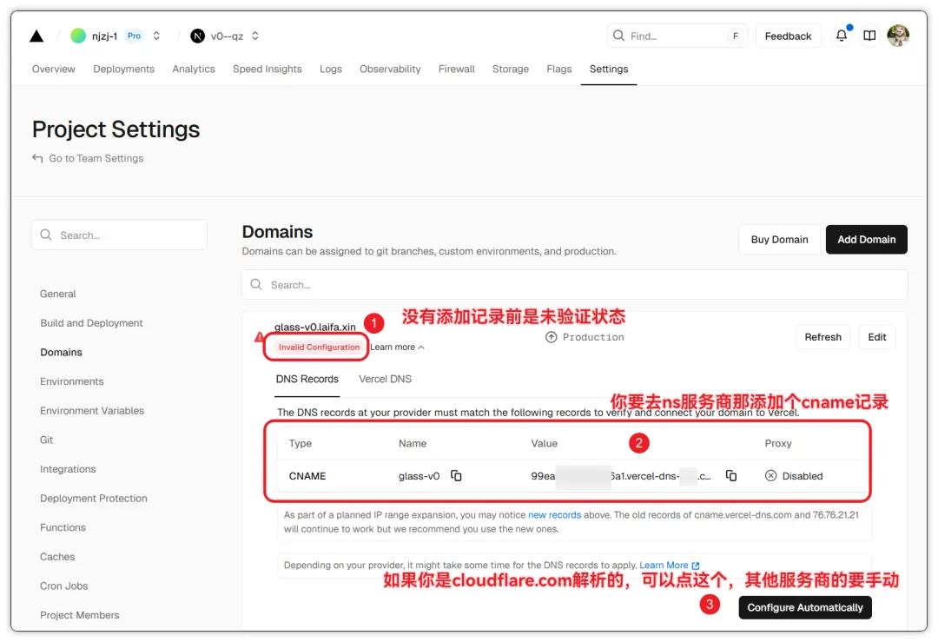Open Build and Deployment settings
The width and height of the screenshot is (938, 642).
pos(91,323)
